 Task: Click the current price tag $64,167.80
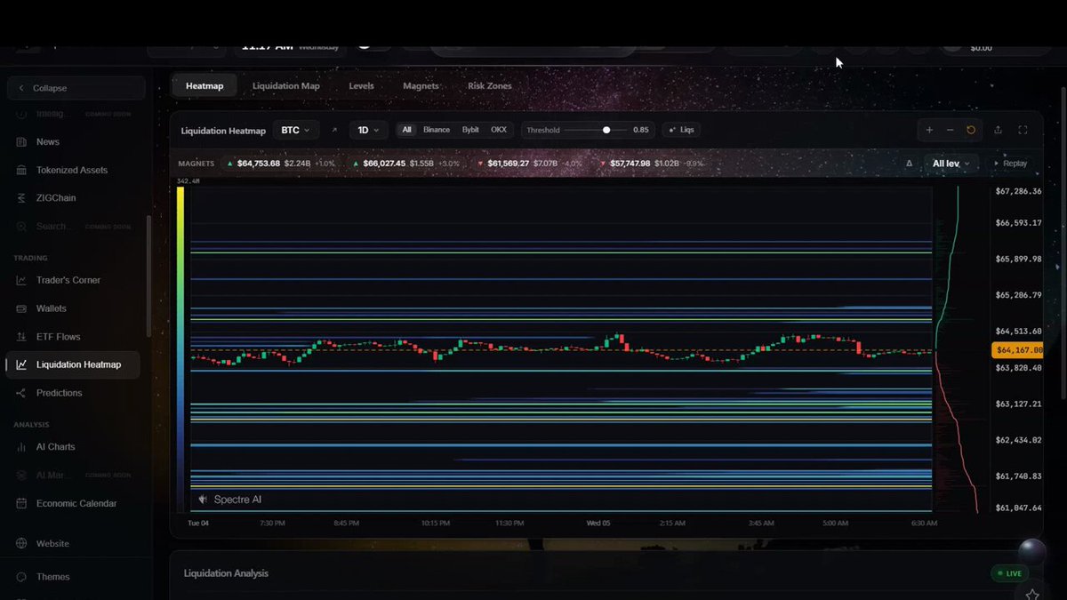1018,350
